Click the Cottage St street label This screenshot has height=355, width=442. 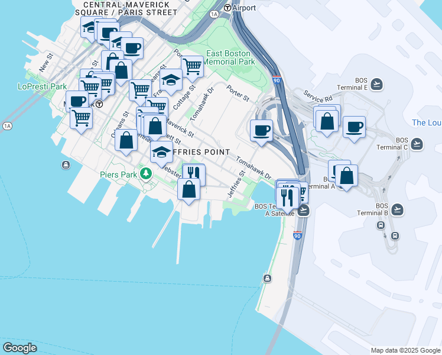point(184,98)
